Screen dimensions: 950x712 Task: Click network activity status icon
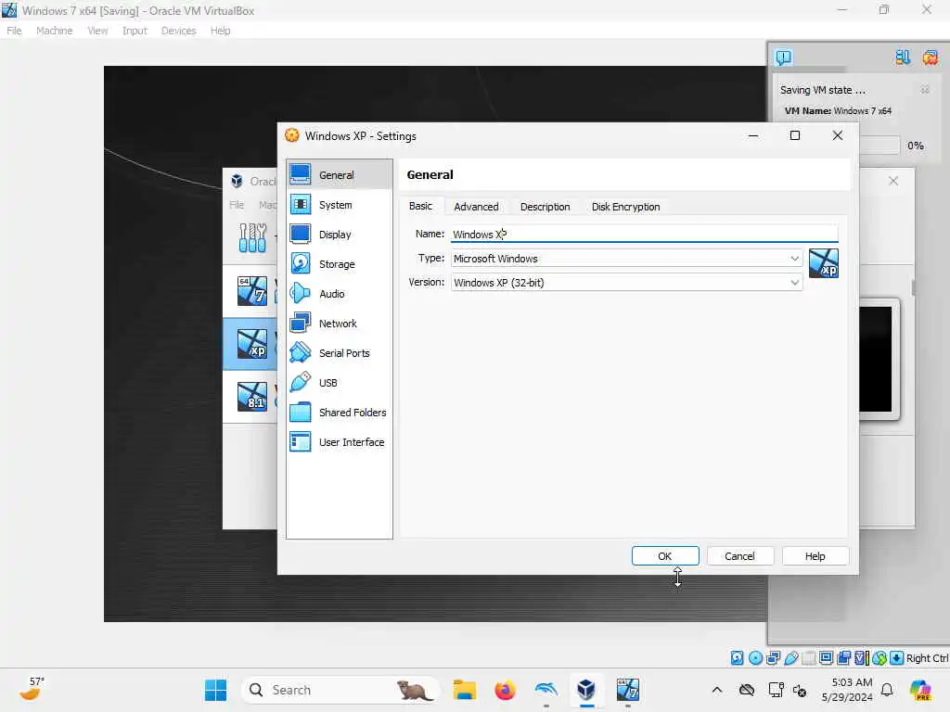coord(773,658)
